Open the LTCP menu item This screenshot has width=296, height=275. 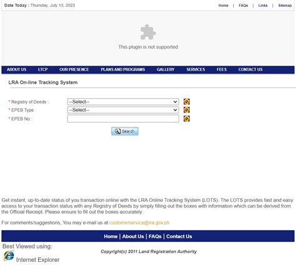pyautogui.click(x=43, y=69)
